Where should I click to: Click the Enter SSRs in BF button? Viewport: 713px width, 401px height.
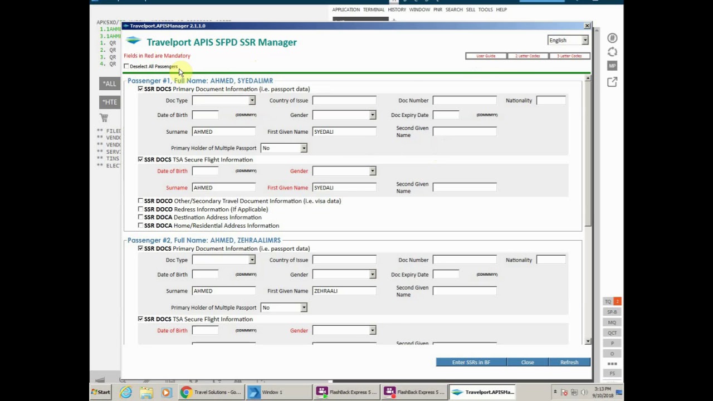tap(471, 363)
